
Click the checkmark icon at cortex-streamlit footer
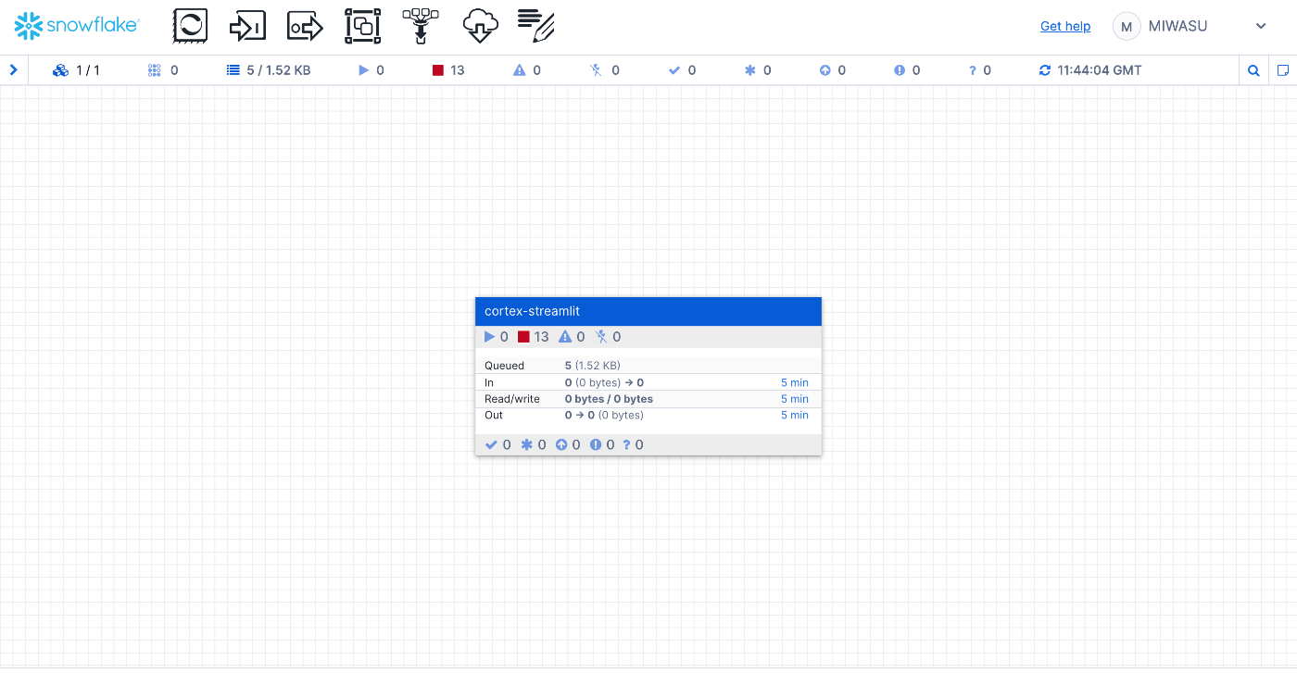(x=491, y=445)
